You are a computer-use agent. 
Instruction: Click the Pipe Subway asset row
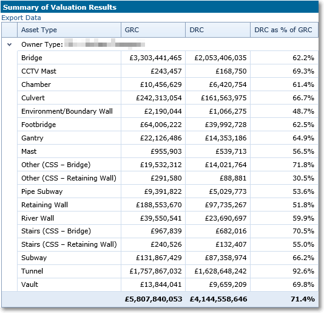click(168, 191)
